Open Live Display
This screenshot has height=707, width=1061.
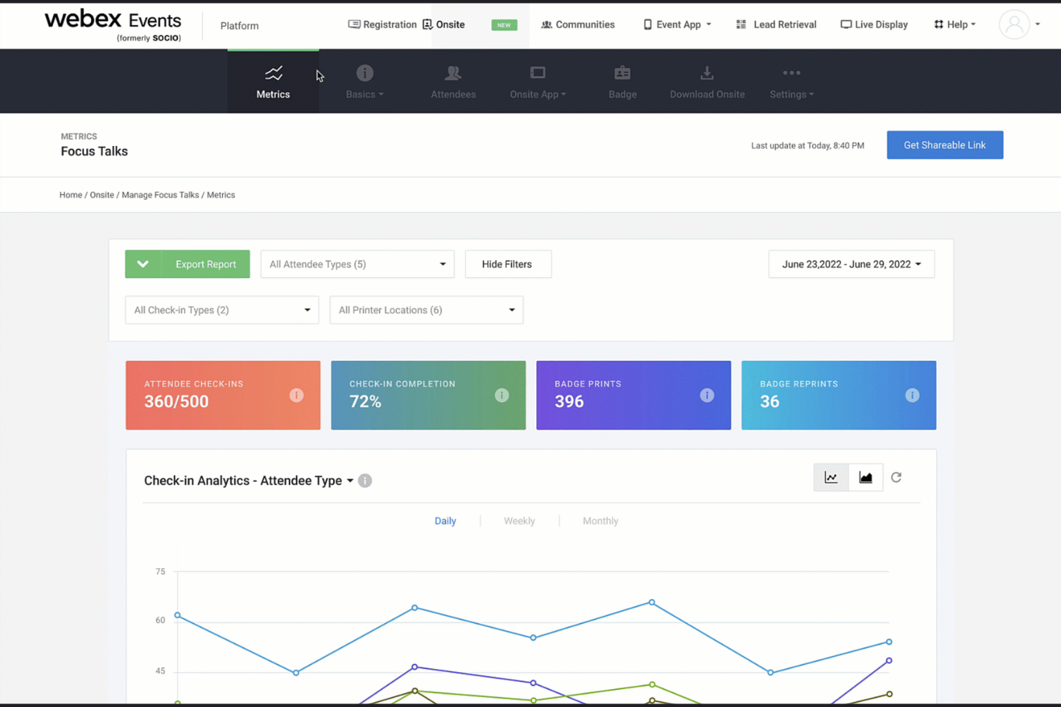coord(874,24)
